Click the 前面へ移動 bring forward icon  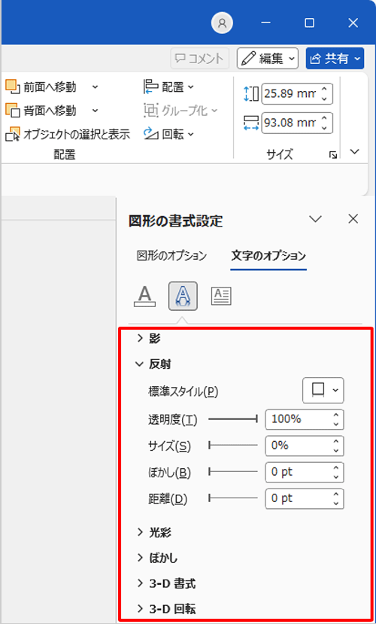click(x=13, y=86)
